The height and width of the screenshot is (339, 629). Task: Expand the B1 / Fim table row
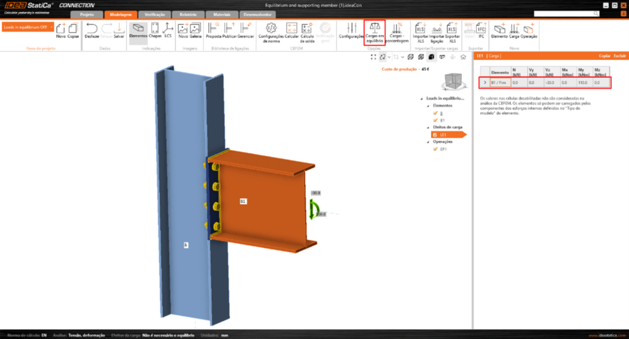pyautogui.click(x=484, y=82)
